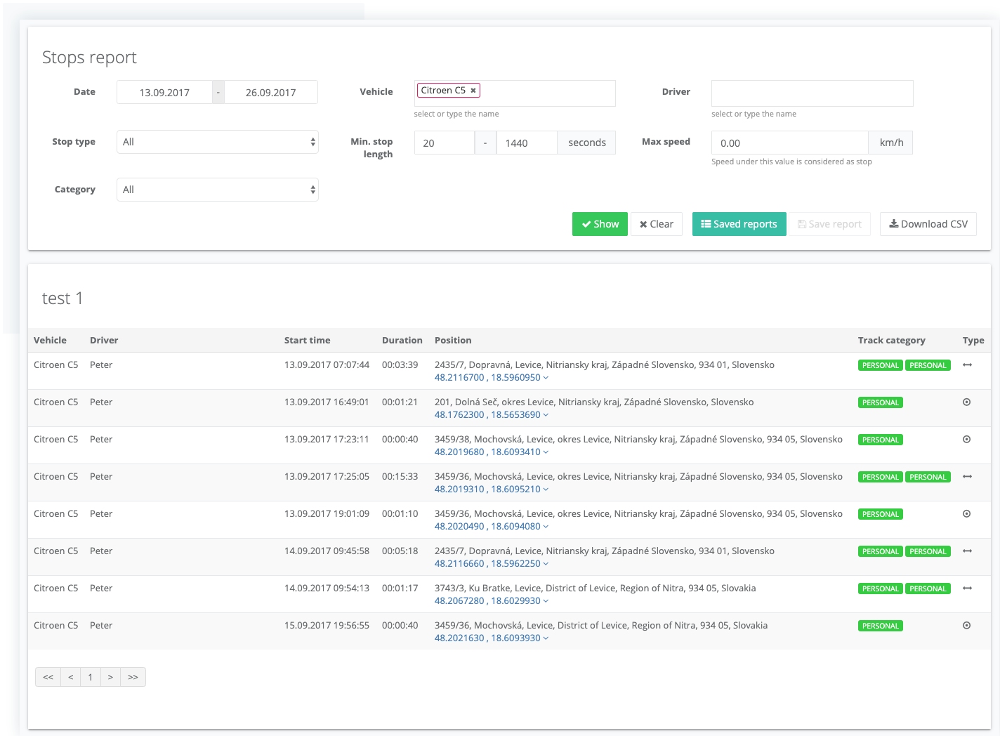Click the Clear button
The image size is (1000, 736).
coord(657,224)
